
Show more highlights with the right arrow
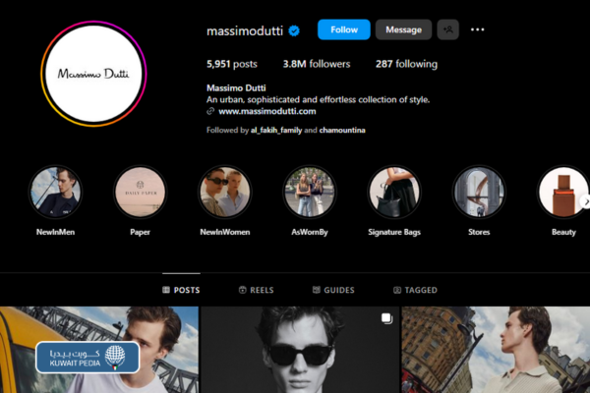[x=585, y=201]
